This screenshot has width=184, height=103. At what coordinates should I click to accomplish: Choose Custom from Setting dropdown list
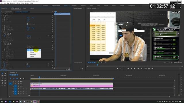[34, 56]
